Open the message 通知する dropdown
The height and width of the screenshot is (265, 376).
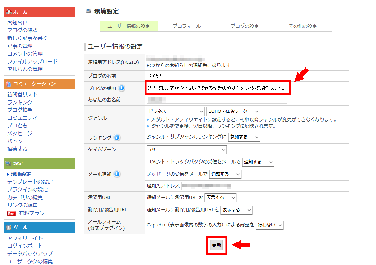pos(225,174)
